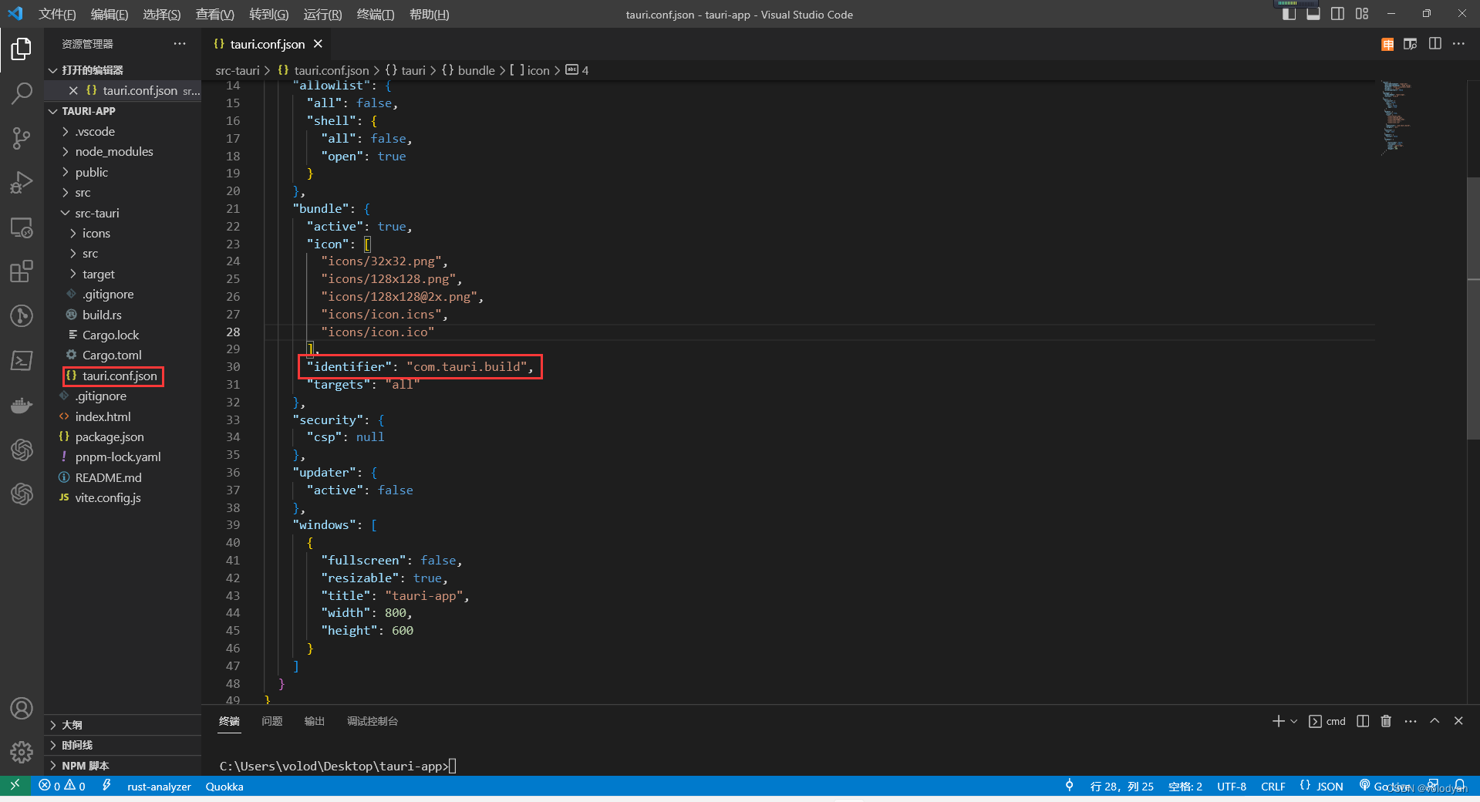Open the Edit menu (编辑)

pos(110,14)
